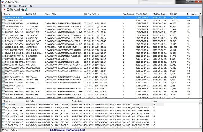Sort by Missing Process column header

tap(193, 14)
